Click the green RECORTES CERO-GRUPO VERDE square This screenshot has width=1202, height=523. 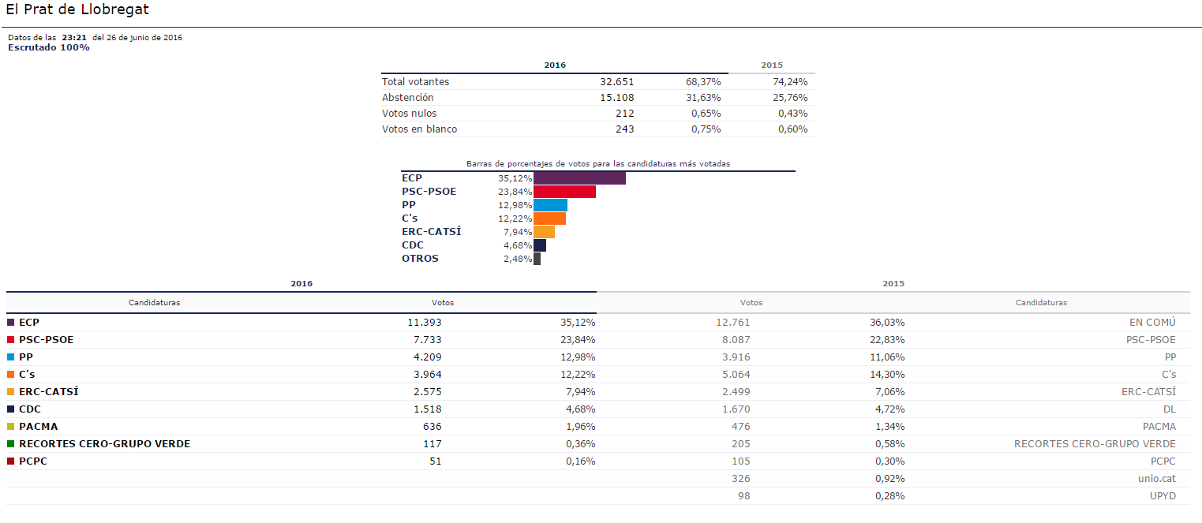coord(11,444)
